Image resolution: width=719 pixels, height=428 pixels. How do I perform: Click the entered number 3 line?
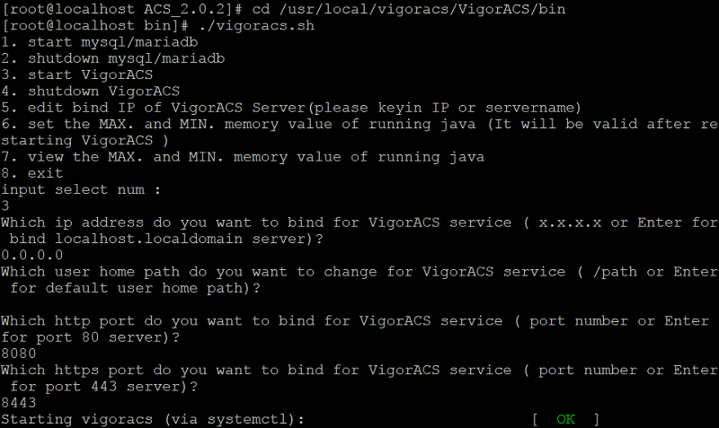[x=5, y=206]
